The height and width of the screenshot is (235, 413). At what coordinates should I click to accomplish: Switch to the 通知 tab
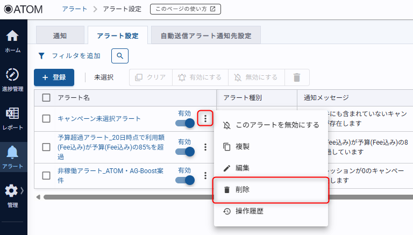(60, 35)
